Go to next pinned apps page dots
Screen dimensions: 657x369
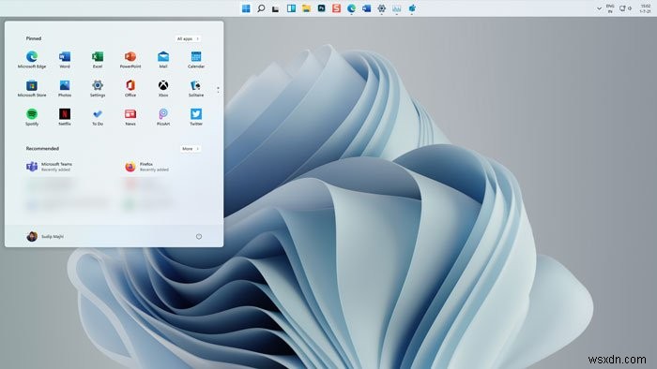click(x=218, y=89)
